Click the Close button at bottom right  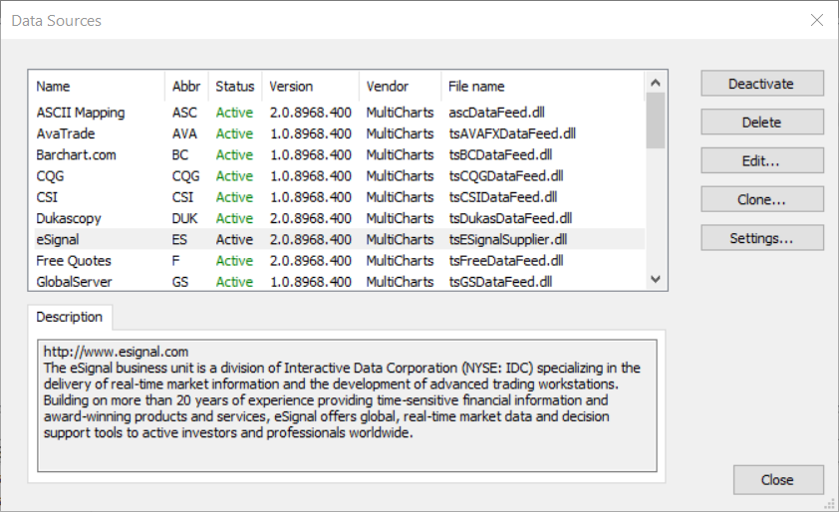pyautogui.click(x=778, y=479)
